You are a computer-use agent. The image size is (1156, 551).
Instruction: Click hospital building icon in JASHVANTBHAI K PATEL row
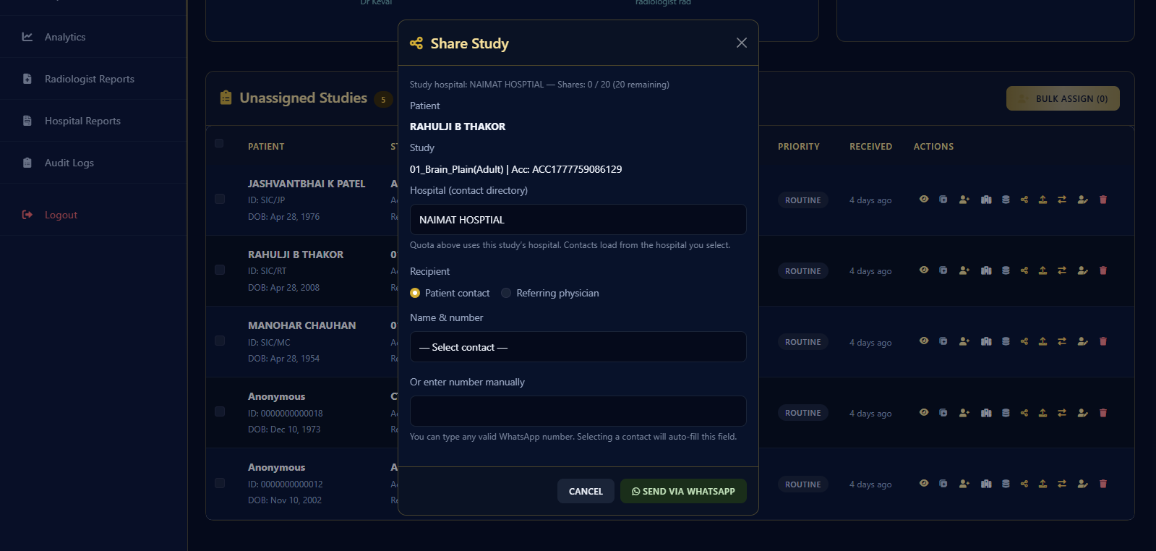tap(986, 200)
